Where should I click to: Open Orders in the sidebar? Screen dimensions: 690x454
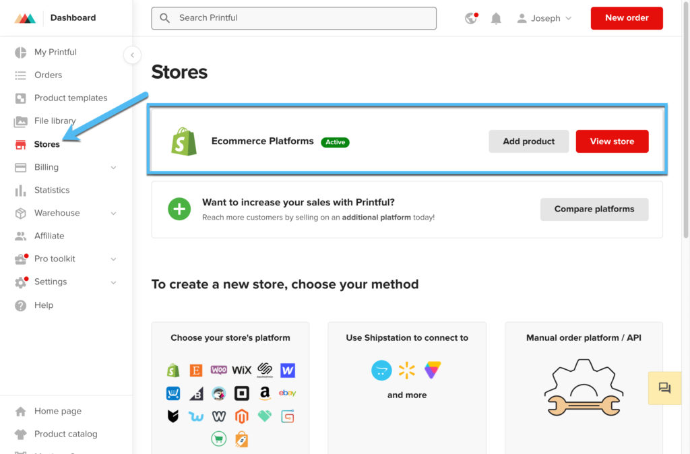(x=49, y=75)
